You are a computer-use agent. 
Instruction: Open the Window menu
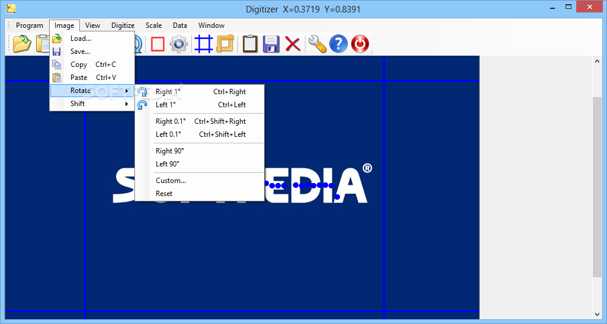pos(211,25)
